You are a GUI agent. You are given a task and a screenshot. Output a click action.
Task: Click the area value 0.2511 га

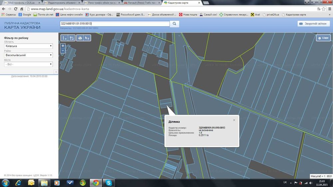[x=203, y=135]
